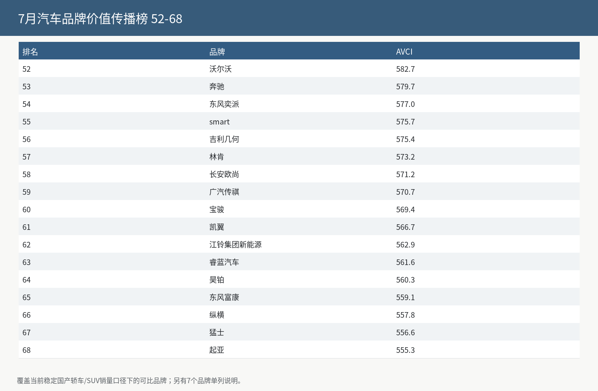Click the AVCI value "557.8"
This screenshot has width=598, height=391.
click(x=406, y=315)
